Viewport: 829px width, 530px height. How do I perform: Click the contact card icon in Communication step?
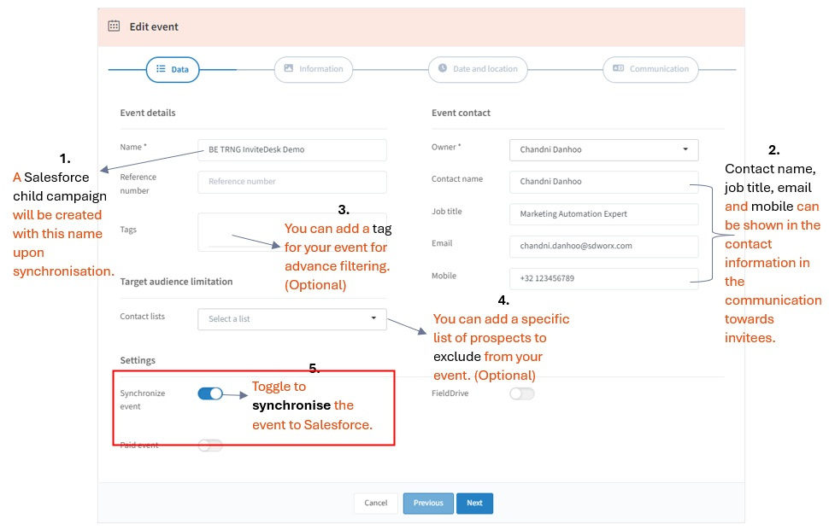tap(618, 68)
